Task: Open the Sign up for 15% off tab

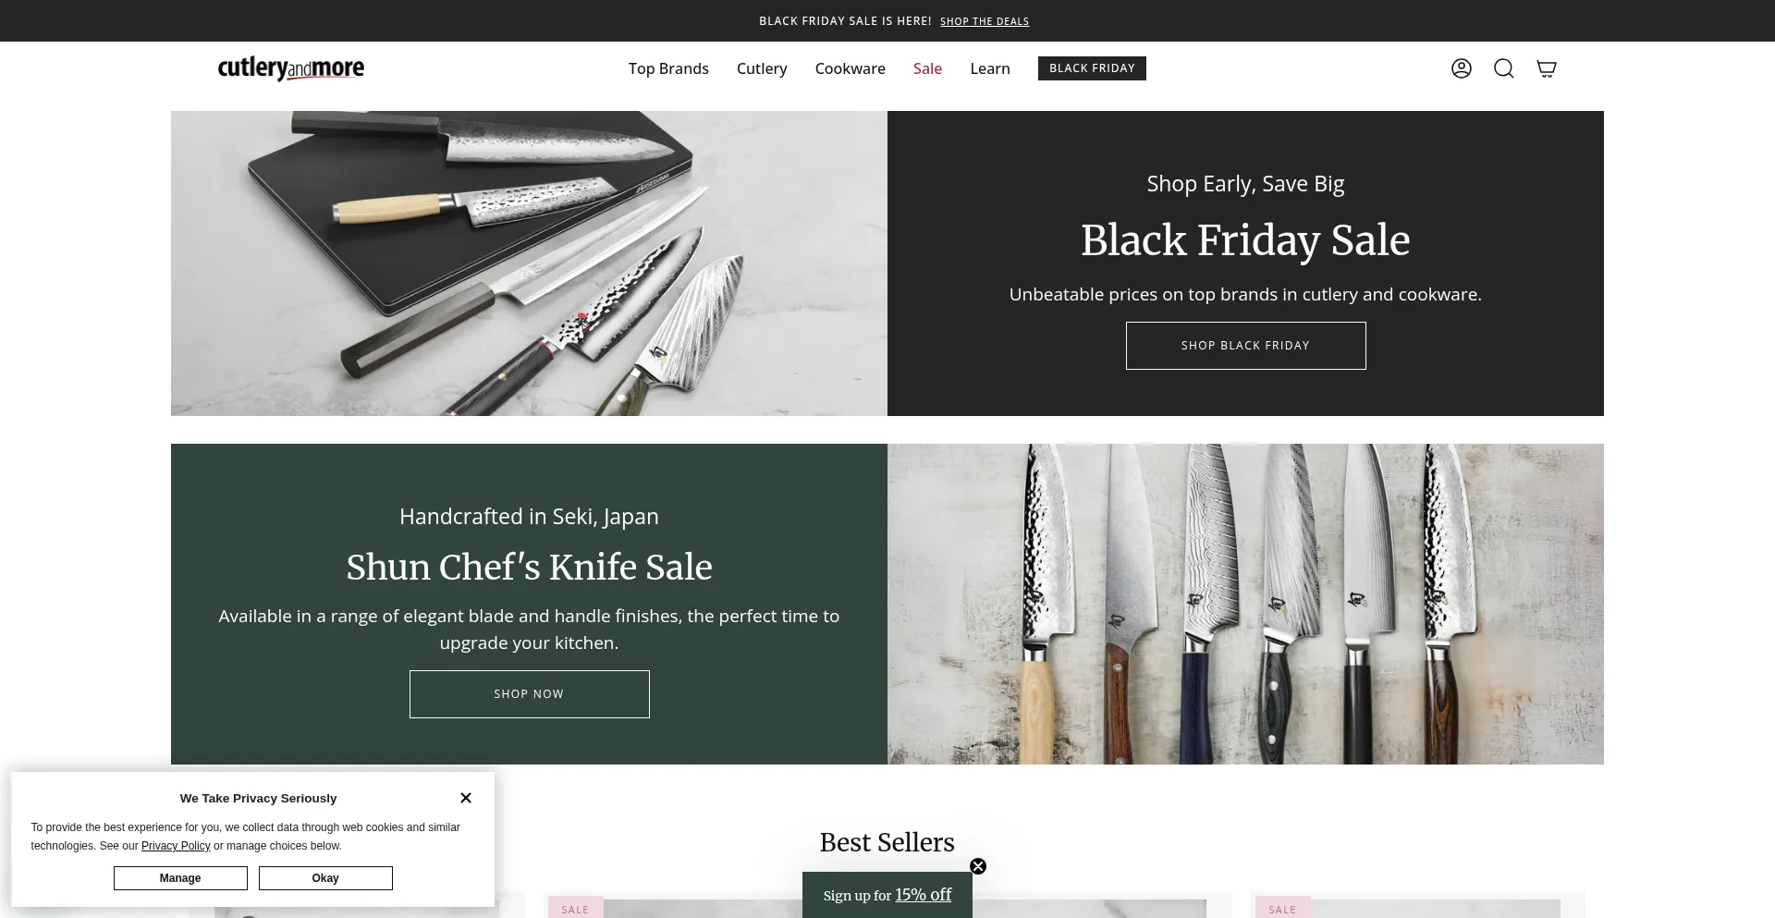Action: pyautogui.click(x=887, y=895)
